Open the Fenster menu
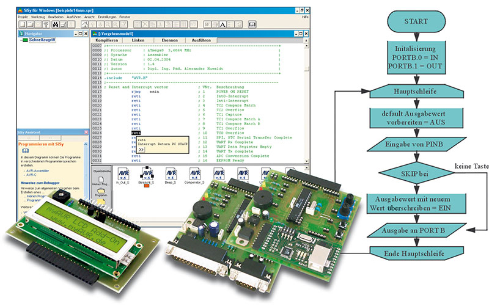Viewport: 489px width, 306px height. coord(125,17)
